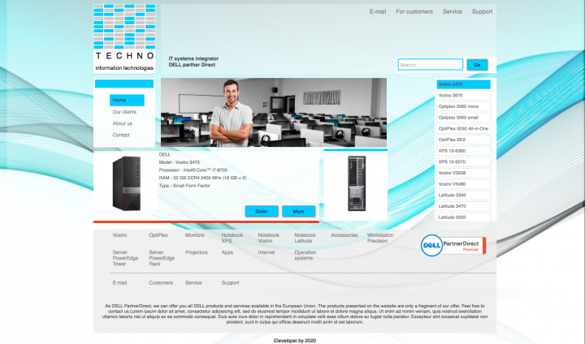Viewport: 585px width, 344px height.
Task: Select Latitude 5000 in product list
Action: (463, 217)
